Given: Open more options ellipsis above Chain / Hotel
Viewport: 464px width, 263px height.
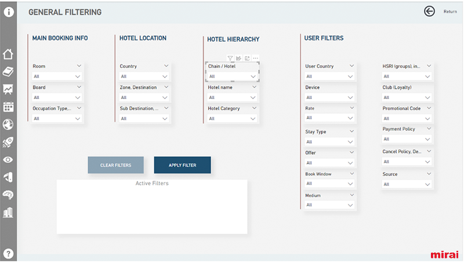Looking at the screenshot, I should [x=255, y=58].
